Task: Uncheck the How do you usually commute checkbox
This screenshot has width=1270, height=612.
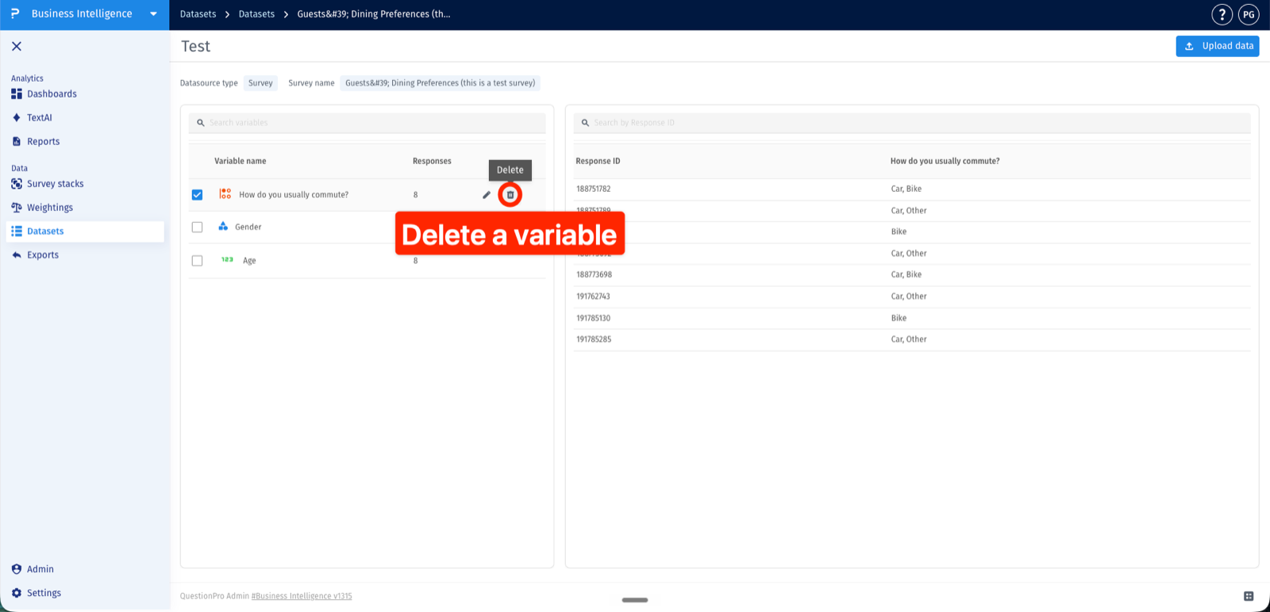Action: pos(197,195)
